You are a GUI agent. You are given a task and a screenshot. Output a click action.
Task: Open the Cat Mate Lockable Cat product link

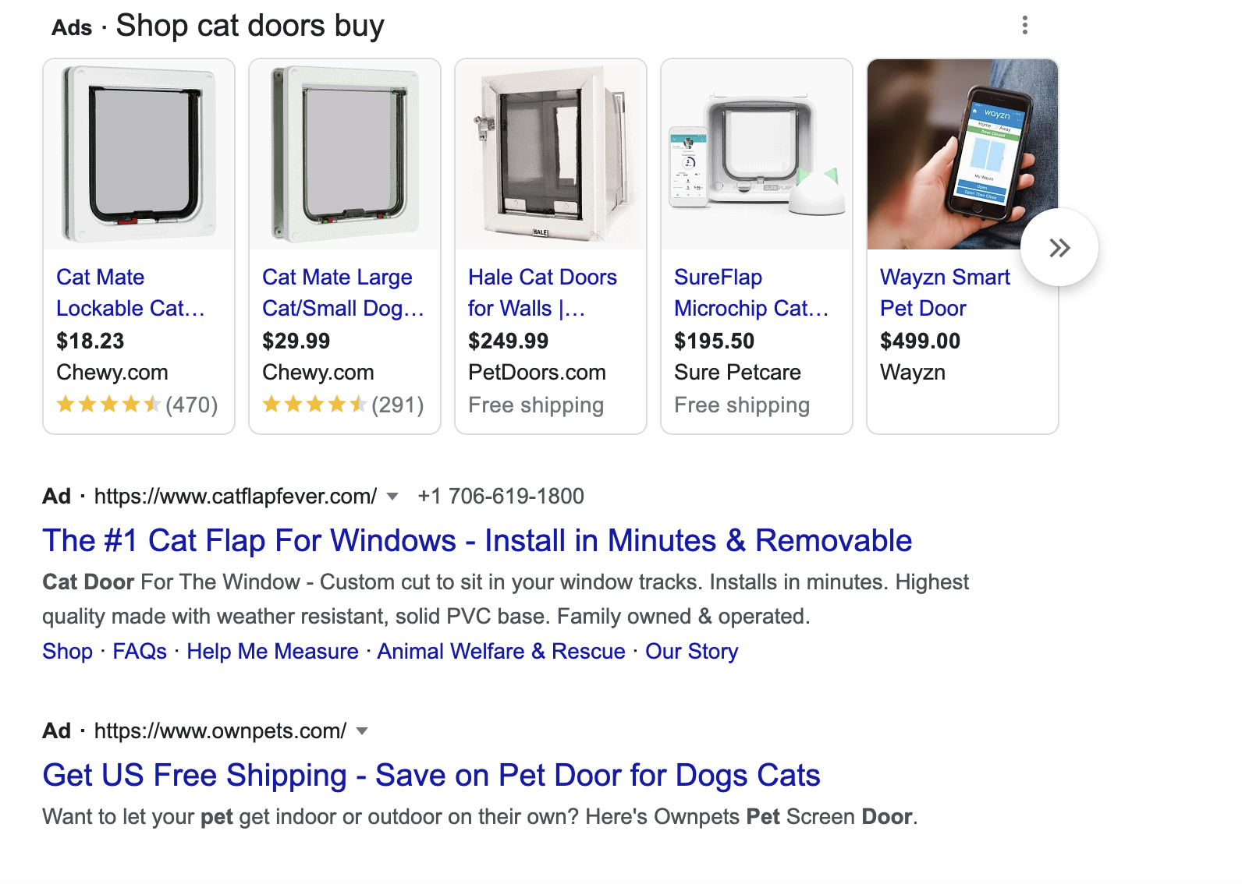130,292
